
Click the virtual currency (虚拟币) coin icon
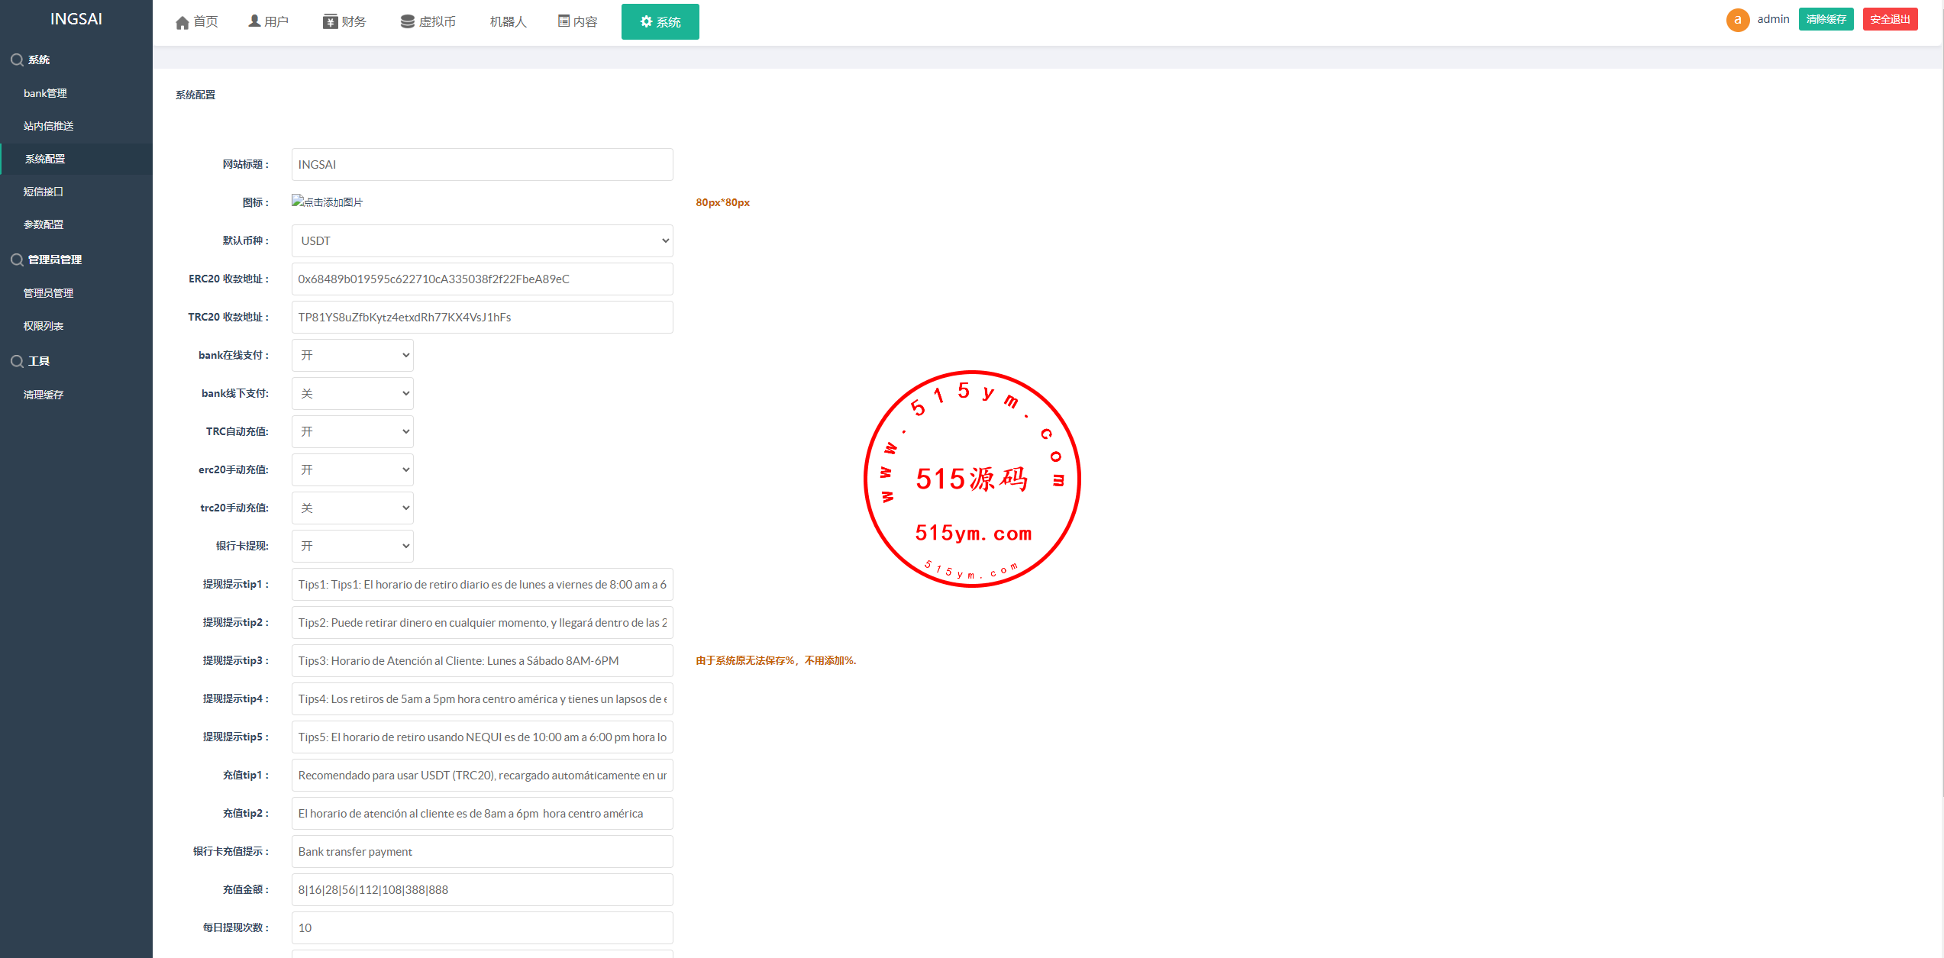[408, 21]
